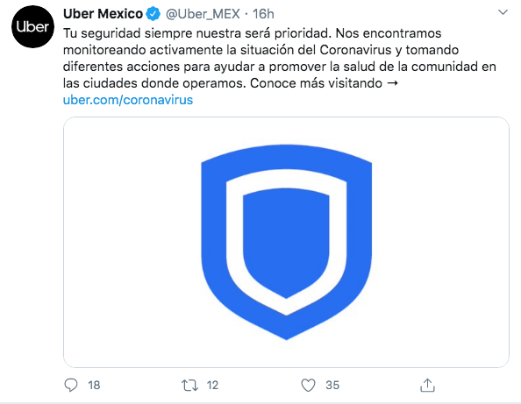The height and width of the screenshot is (404, 521).
Task: Open the uber.com/coronavirus link
Action: pyautogui.click(x=128, y=100)
